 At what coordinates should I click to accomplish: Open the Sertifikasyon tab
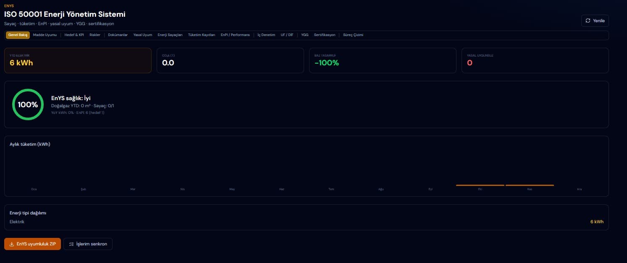pos(325,35)
